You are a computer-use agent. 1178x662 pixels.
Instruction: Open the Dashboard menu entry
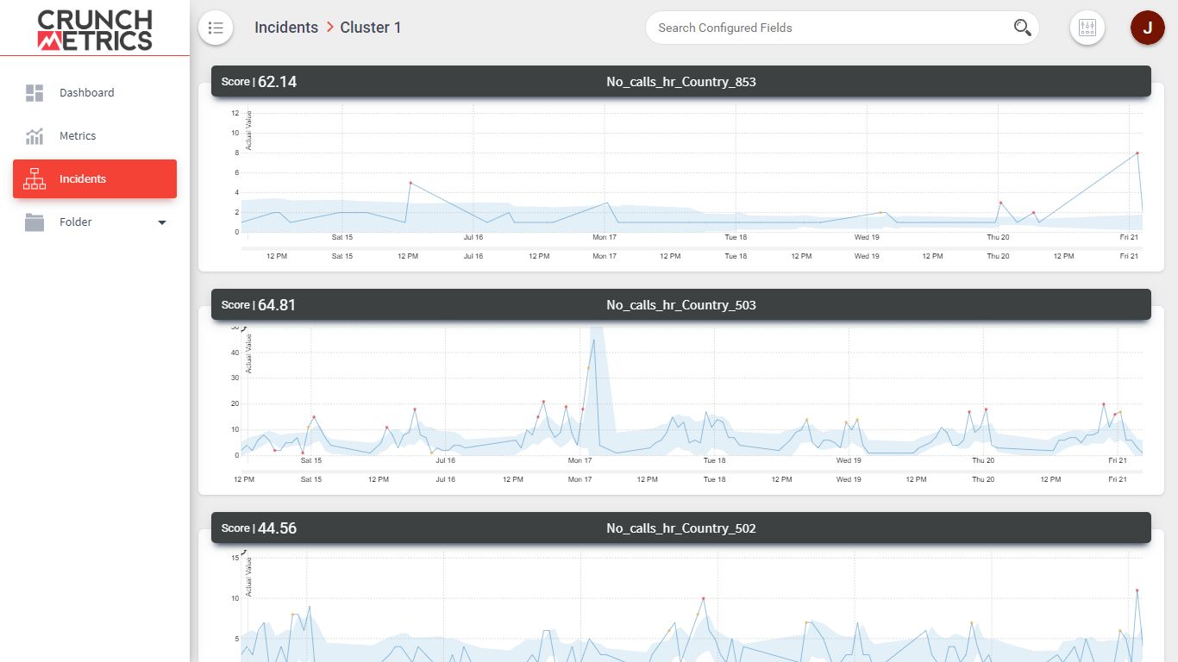pyautogui.click(x=86, y=92)
